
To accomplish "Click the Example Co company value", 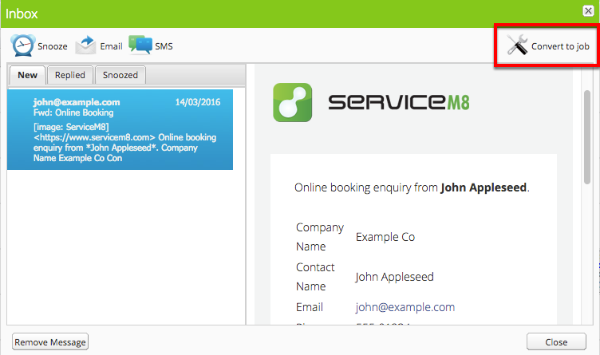I will [x=385, y=237].
